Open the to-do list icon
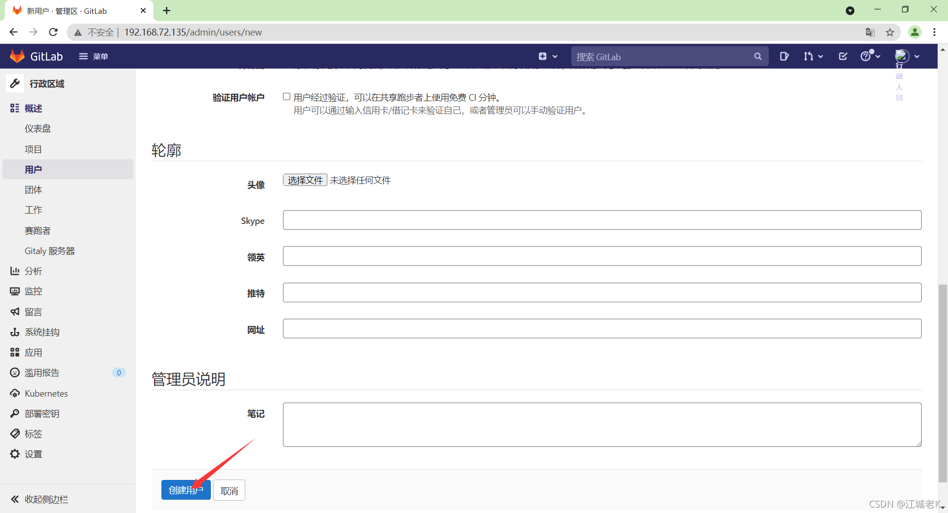This screenshot has width=948, height=513. 843,56
